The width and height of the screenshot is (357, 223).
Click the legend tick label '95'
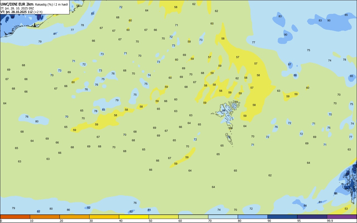[299, 221]
